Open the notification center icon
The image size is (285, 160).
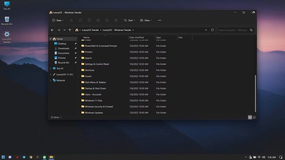coord(281,157)
